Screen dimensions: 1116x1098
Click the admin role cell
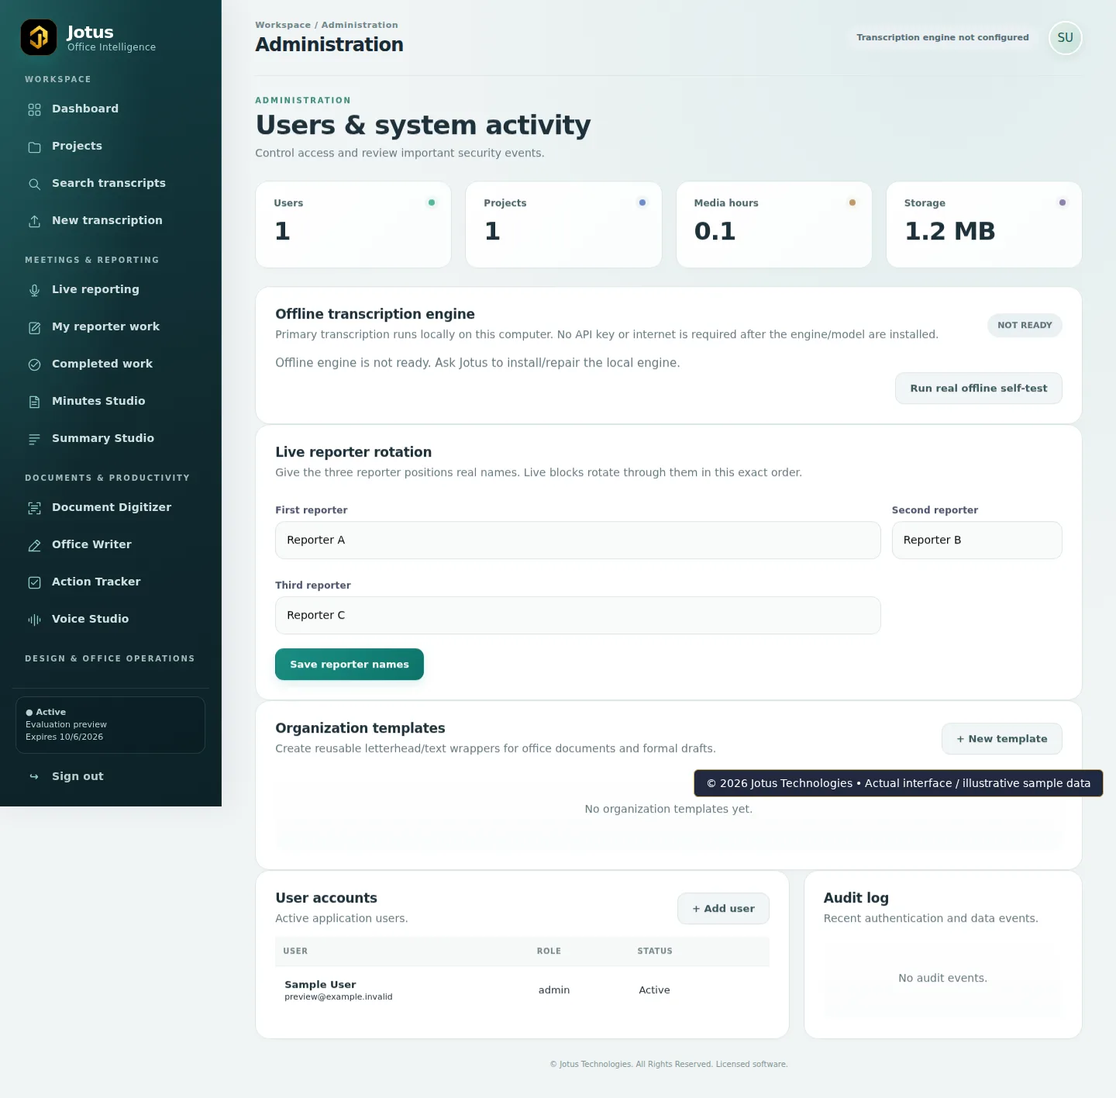[x=554, y=990]
